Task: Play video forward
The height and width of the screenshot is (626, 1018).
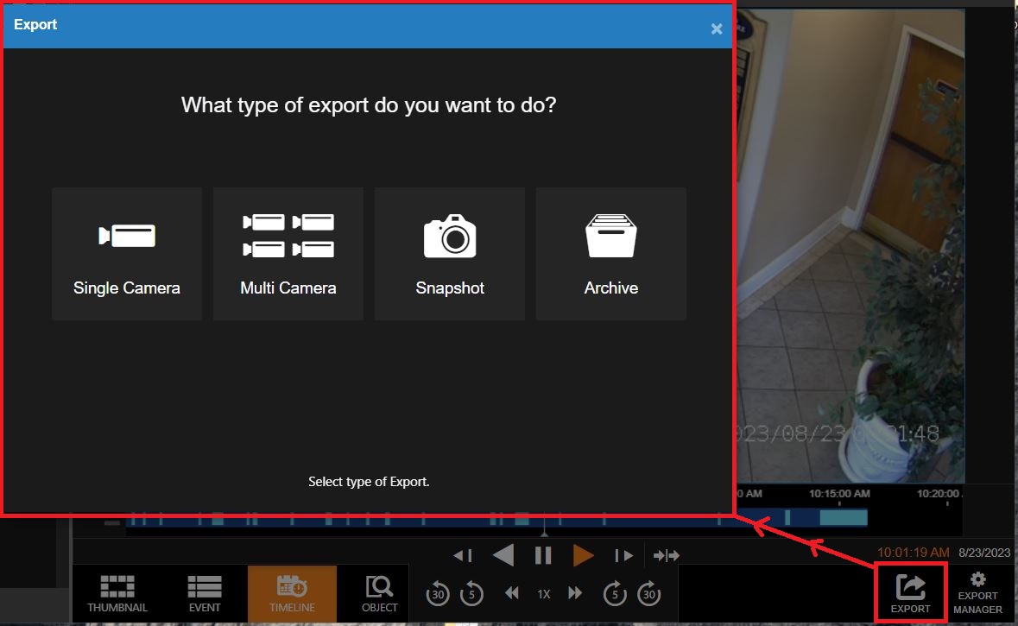Action: coord(583,556)
